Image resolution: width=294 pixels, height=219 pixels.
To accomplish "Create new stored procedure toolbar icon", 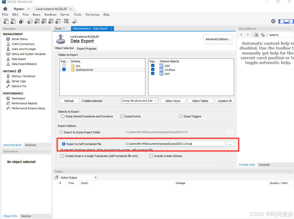I will [51, 21].
